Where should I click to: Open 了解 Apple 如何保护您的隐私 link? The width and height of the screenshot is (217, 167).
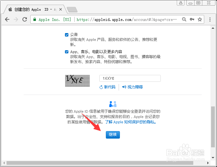point(131,122)
